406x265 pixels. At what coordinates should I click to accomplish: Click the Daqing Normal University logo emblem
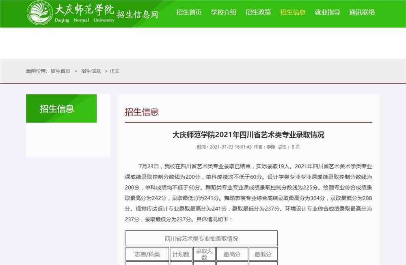40,13
